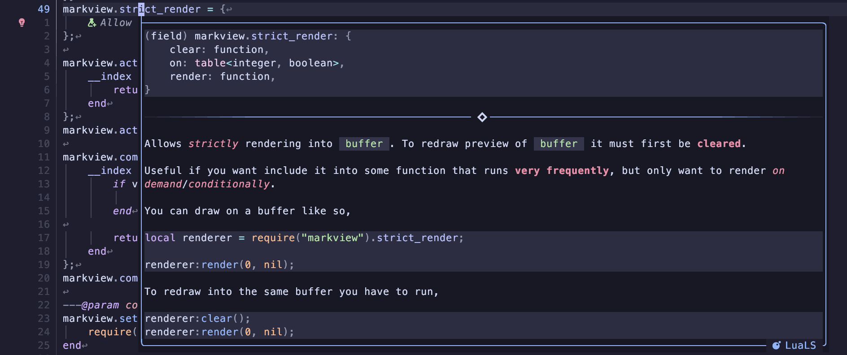This screenshot has width=847, height=355.
Task: Place cursor on 'markview.strict_render' in line 49
Action: point(131,9)
